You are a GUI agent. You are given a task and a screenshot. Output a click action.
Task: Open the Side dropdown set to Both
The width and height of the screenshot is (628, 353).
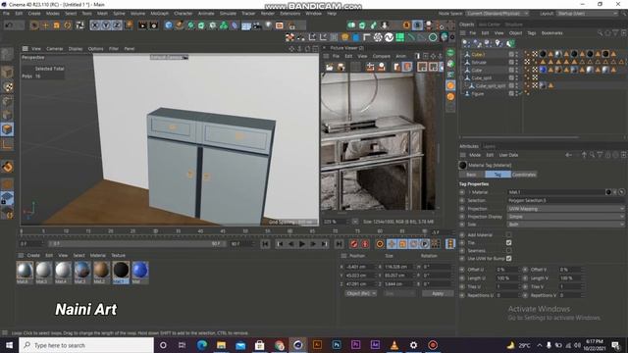(x=565, y=225)
